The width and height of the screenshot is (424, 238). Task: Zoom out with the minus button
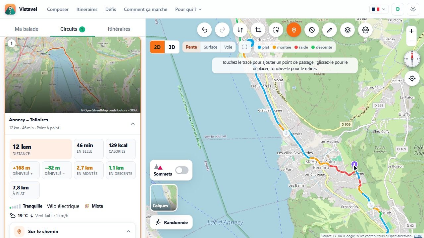coord(411,41)
